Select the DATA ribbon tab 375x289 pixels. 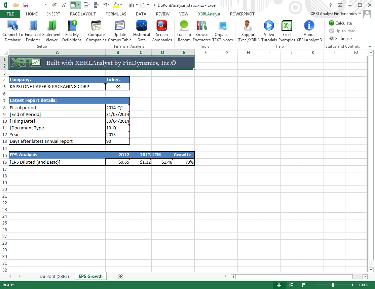pyautogui.click(x=141, y=14)
